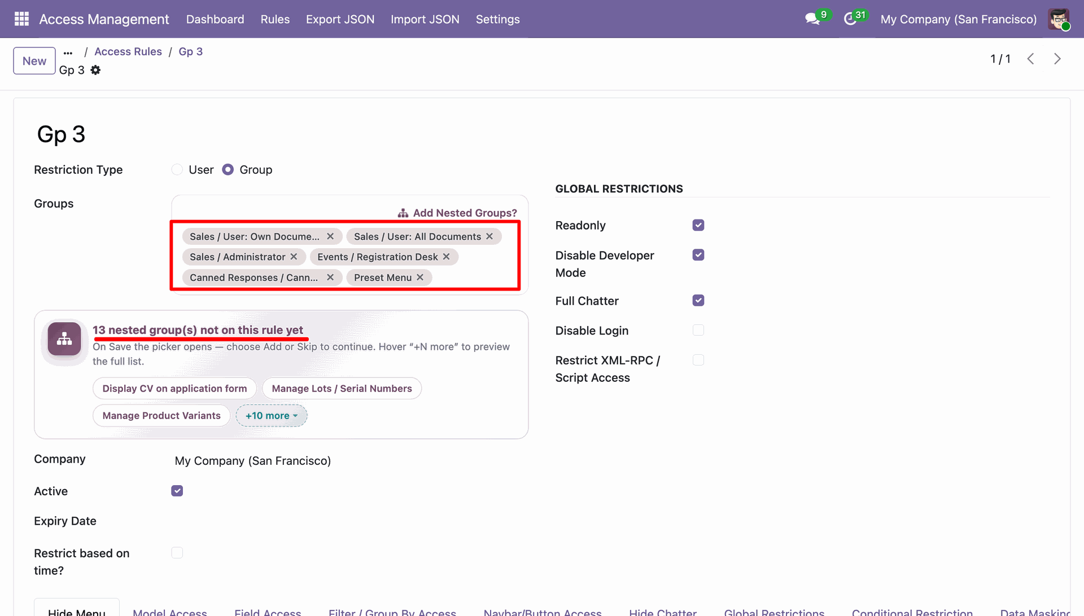Open the company switcher My Company (San Francisco)
This screenshot has width=1084, height=616.
pos(958,19)
